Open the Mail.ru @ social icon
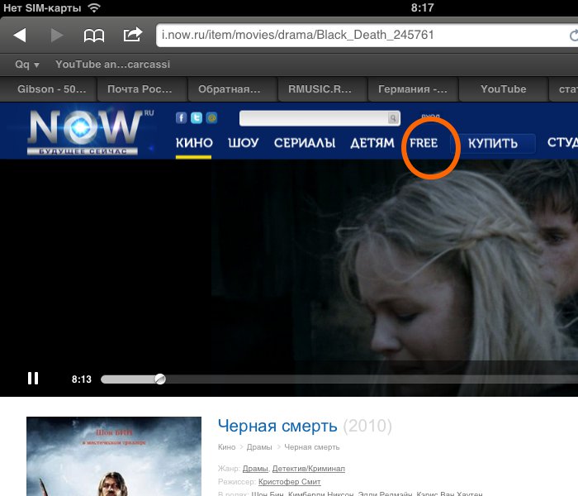 [211, 117]
